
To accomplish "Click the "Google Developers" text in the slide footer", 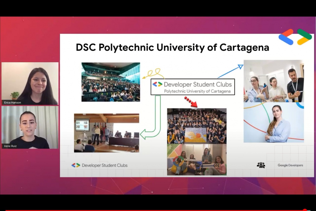I will click(290, 165).
